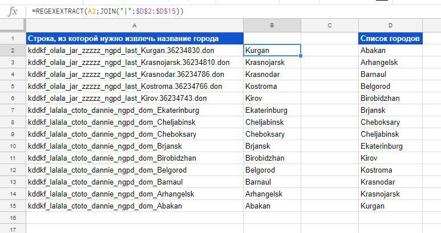The width and height of the screenshot is (441, 233).
Task: Select column A header
Action: pyautogui.click(x=135, y=26)
